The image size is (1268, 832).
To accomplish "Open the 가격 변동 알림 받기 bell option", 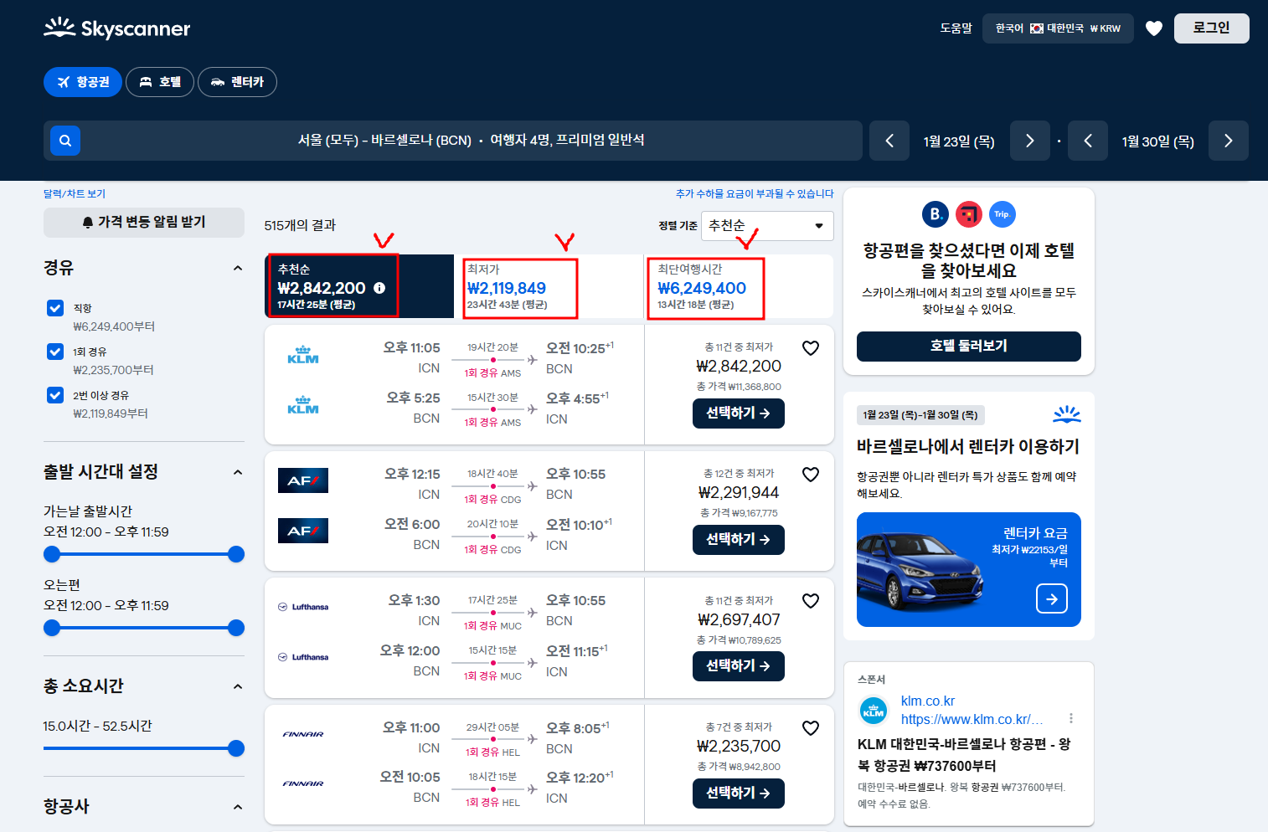I will pos(143,222).
